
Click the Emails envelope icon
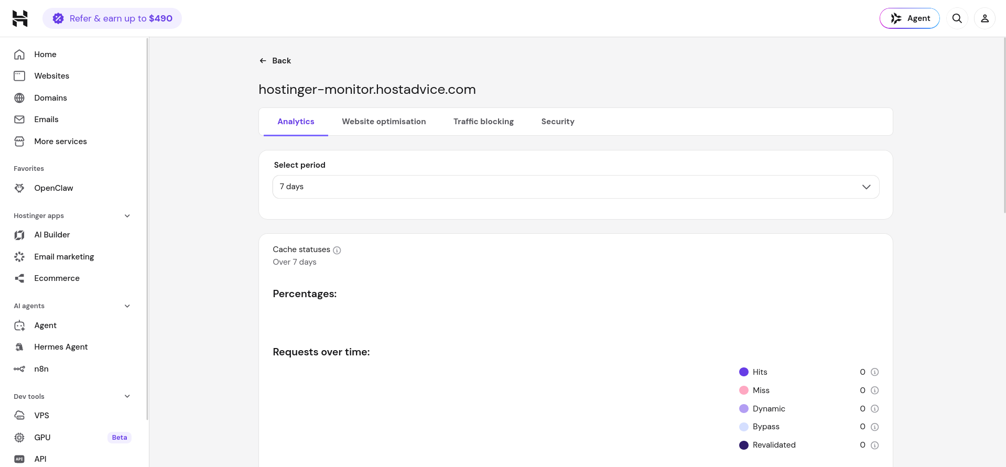pos(19,120)
